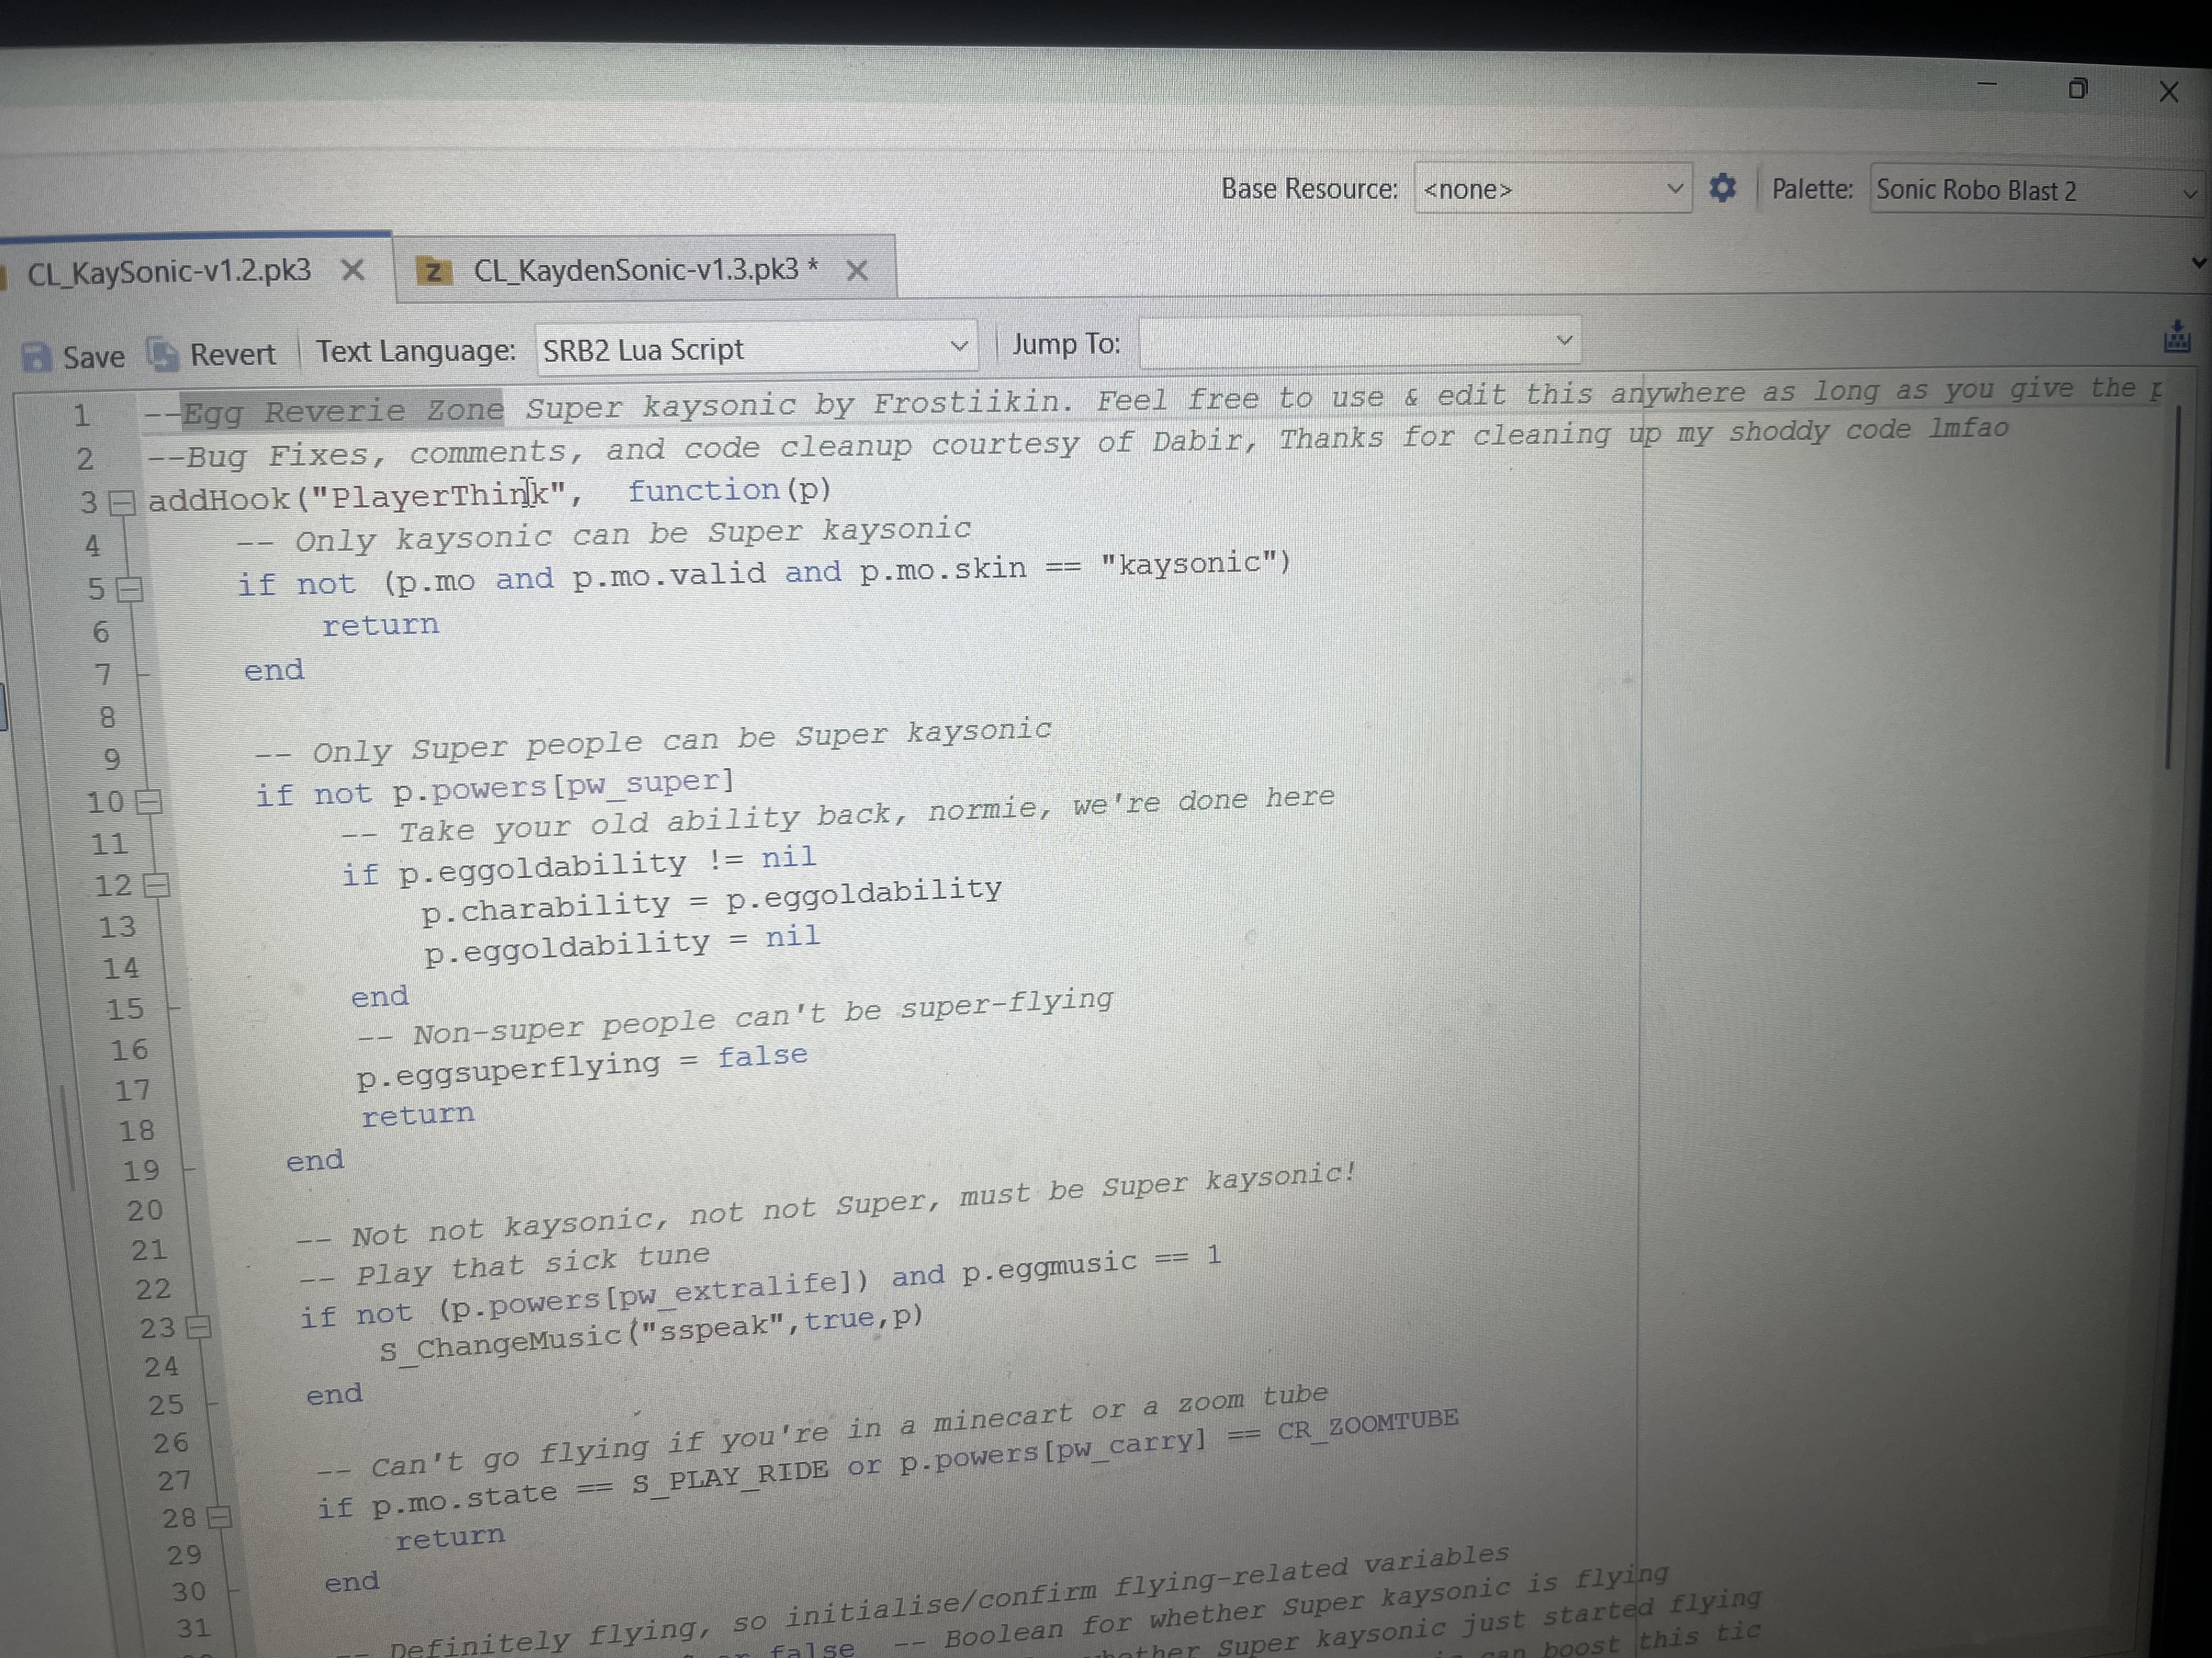Open the Palette Sonic Robo Blast 2 dropdown
Viewport: 2212px width, 1658px height.
click(2038, 190)
